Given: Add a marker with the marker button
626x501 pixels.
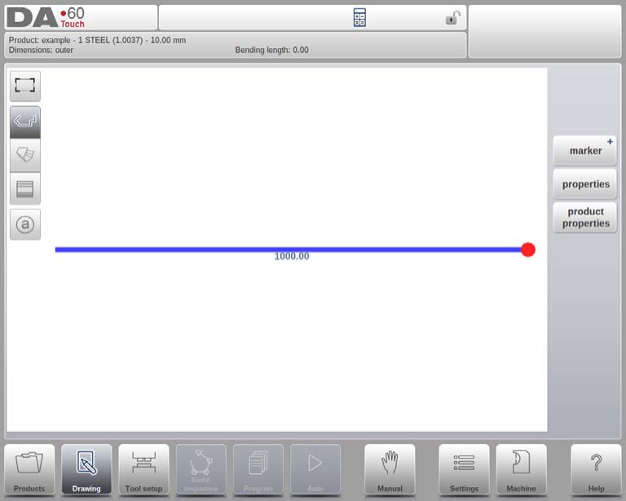Looking at the screenshot, I should 585,151.
